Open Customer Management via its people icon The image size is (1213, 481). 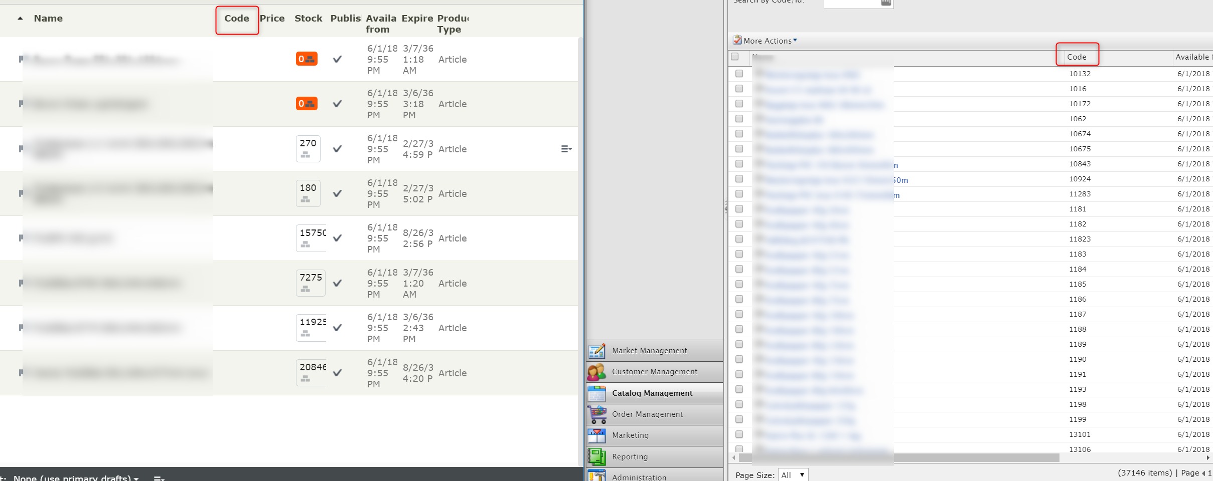click(x=596, y=372)
